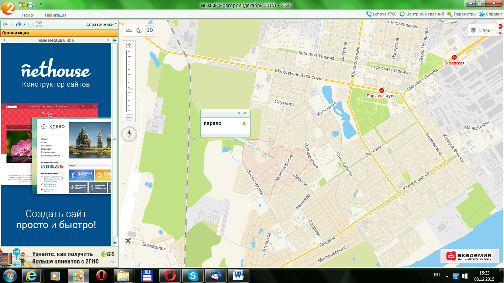Zoom in the map with plus button
Image resolution: width=504 pixels, height=283 pixels.
129,45
